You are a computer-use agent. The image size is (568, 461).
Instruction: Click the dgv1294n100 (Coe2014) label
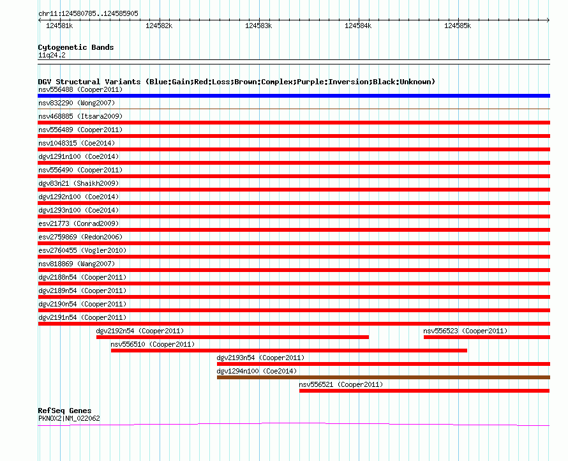[x=257, y=371]
